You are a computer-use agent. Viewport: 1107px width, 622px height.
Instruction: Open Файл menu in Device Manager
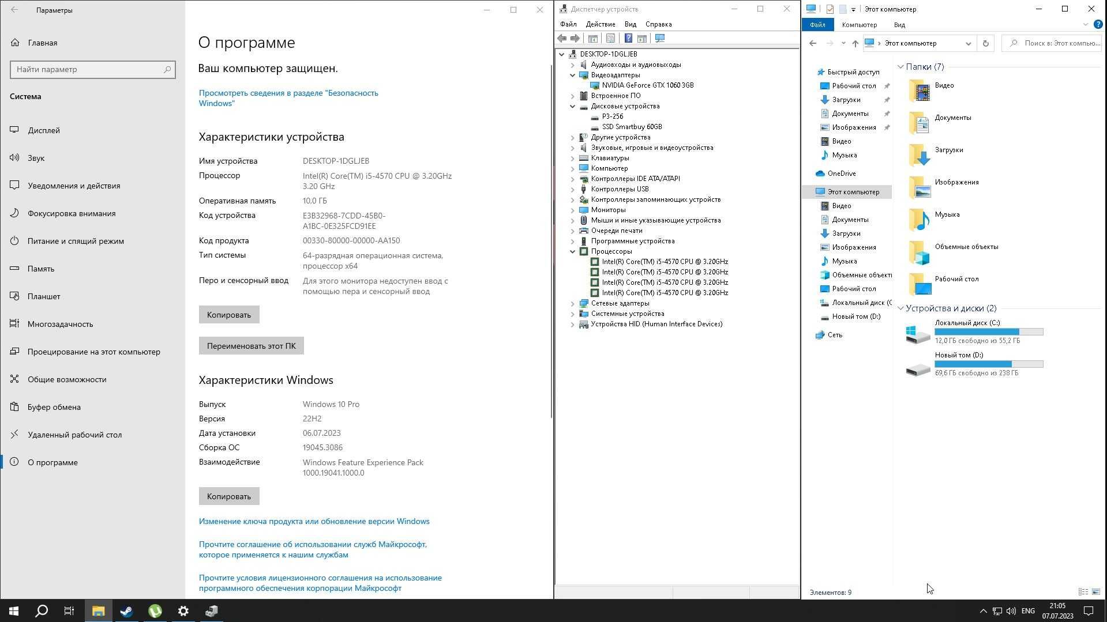pyautogui.click(x=568, y=24)
